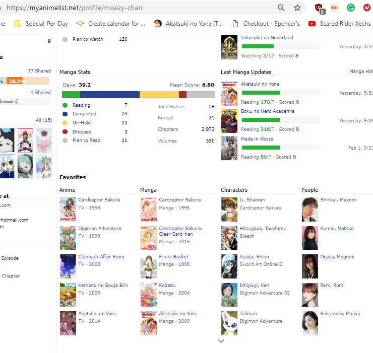Screen dimensions: 373x353
Task: Open the Plan to Read manga list
Action: click(x=86, y=140)
